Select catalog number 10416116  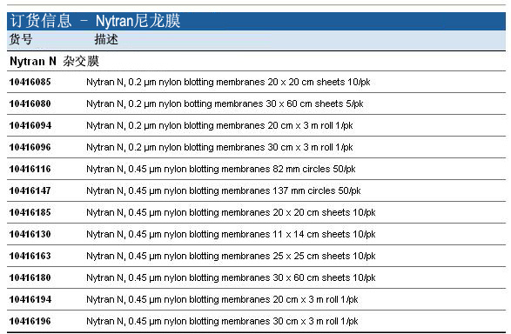click(x=30, y=169)
